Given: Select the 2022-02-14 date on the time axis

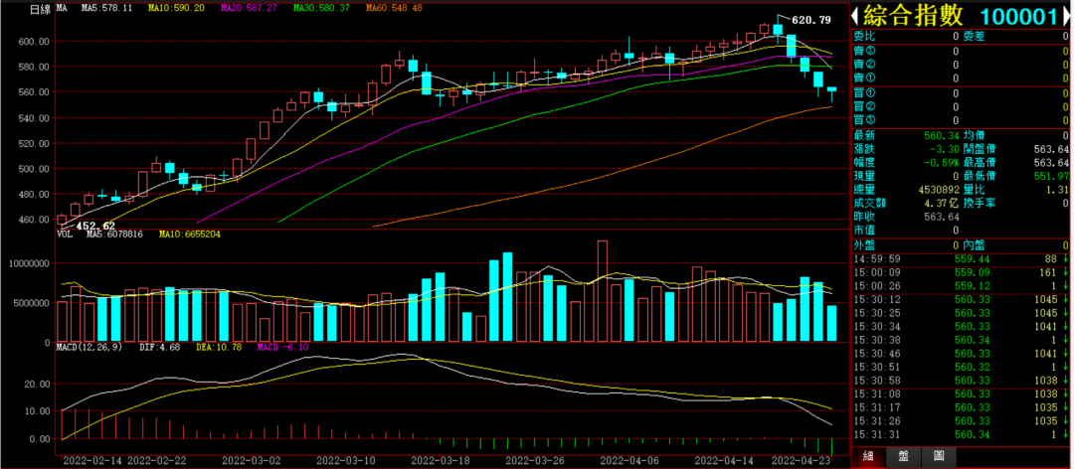Looking at the screenshot, I should pos(90,460).
